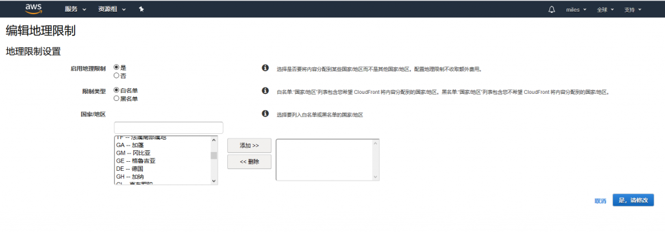The image size is (665, 233).
Task: Click selected list scrollbar down arrow
Action: tap(375, 177)
